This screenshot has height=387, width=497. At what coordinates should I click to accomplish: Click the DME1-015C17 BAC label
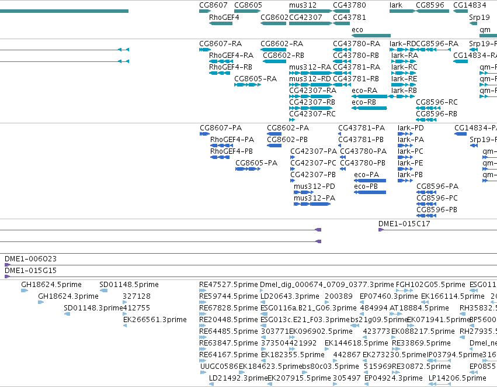(x=405, y=224)
